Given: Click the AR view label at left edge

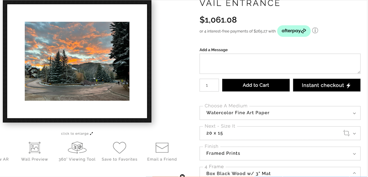Looking at the screenshot, I should pos(4,159).
